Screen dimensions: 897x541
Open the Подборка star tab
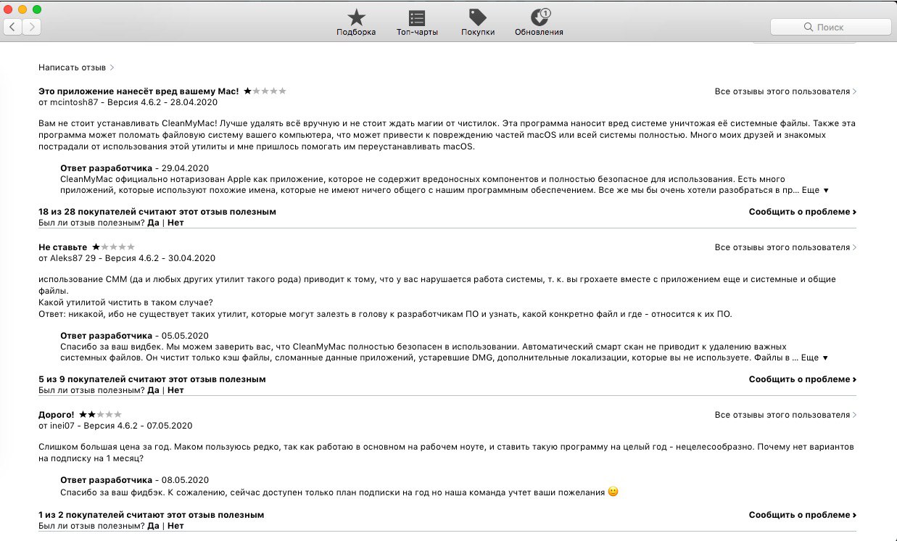[x=356, y=22]
